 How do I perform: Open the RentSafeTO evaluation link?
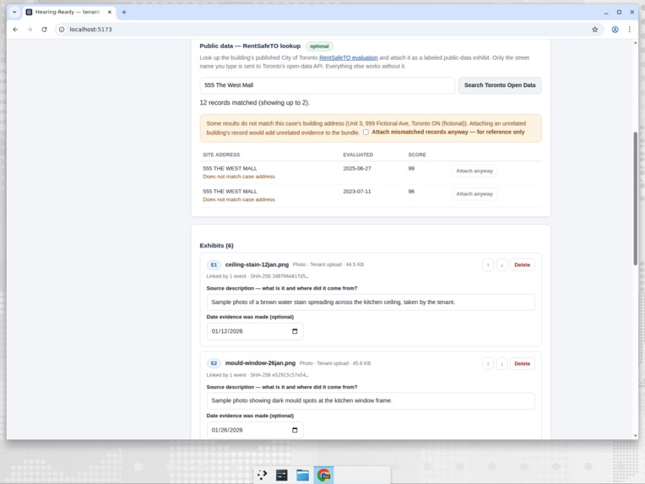click(x=348, y=57)
